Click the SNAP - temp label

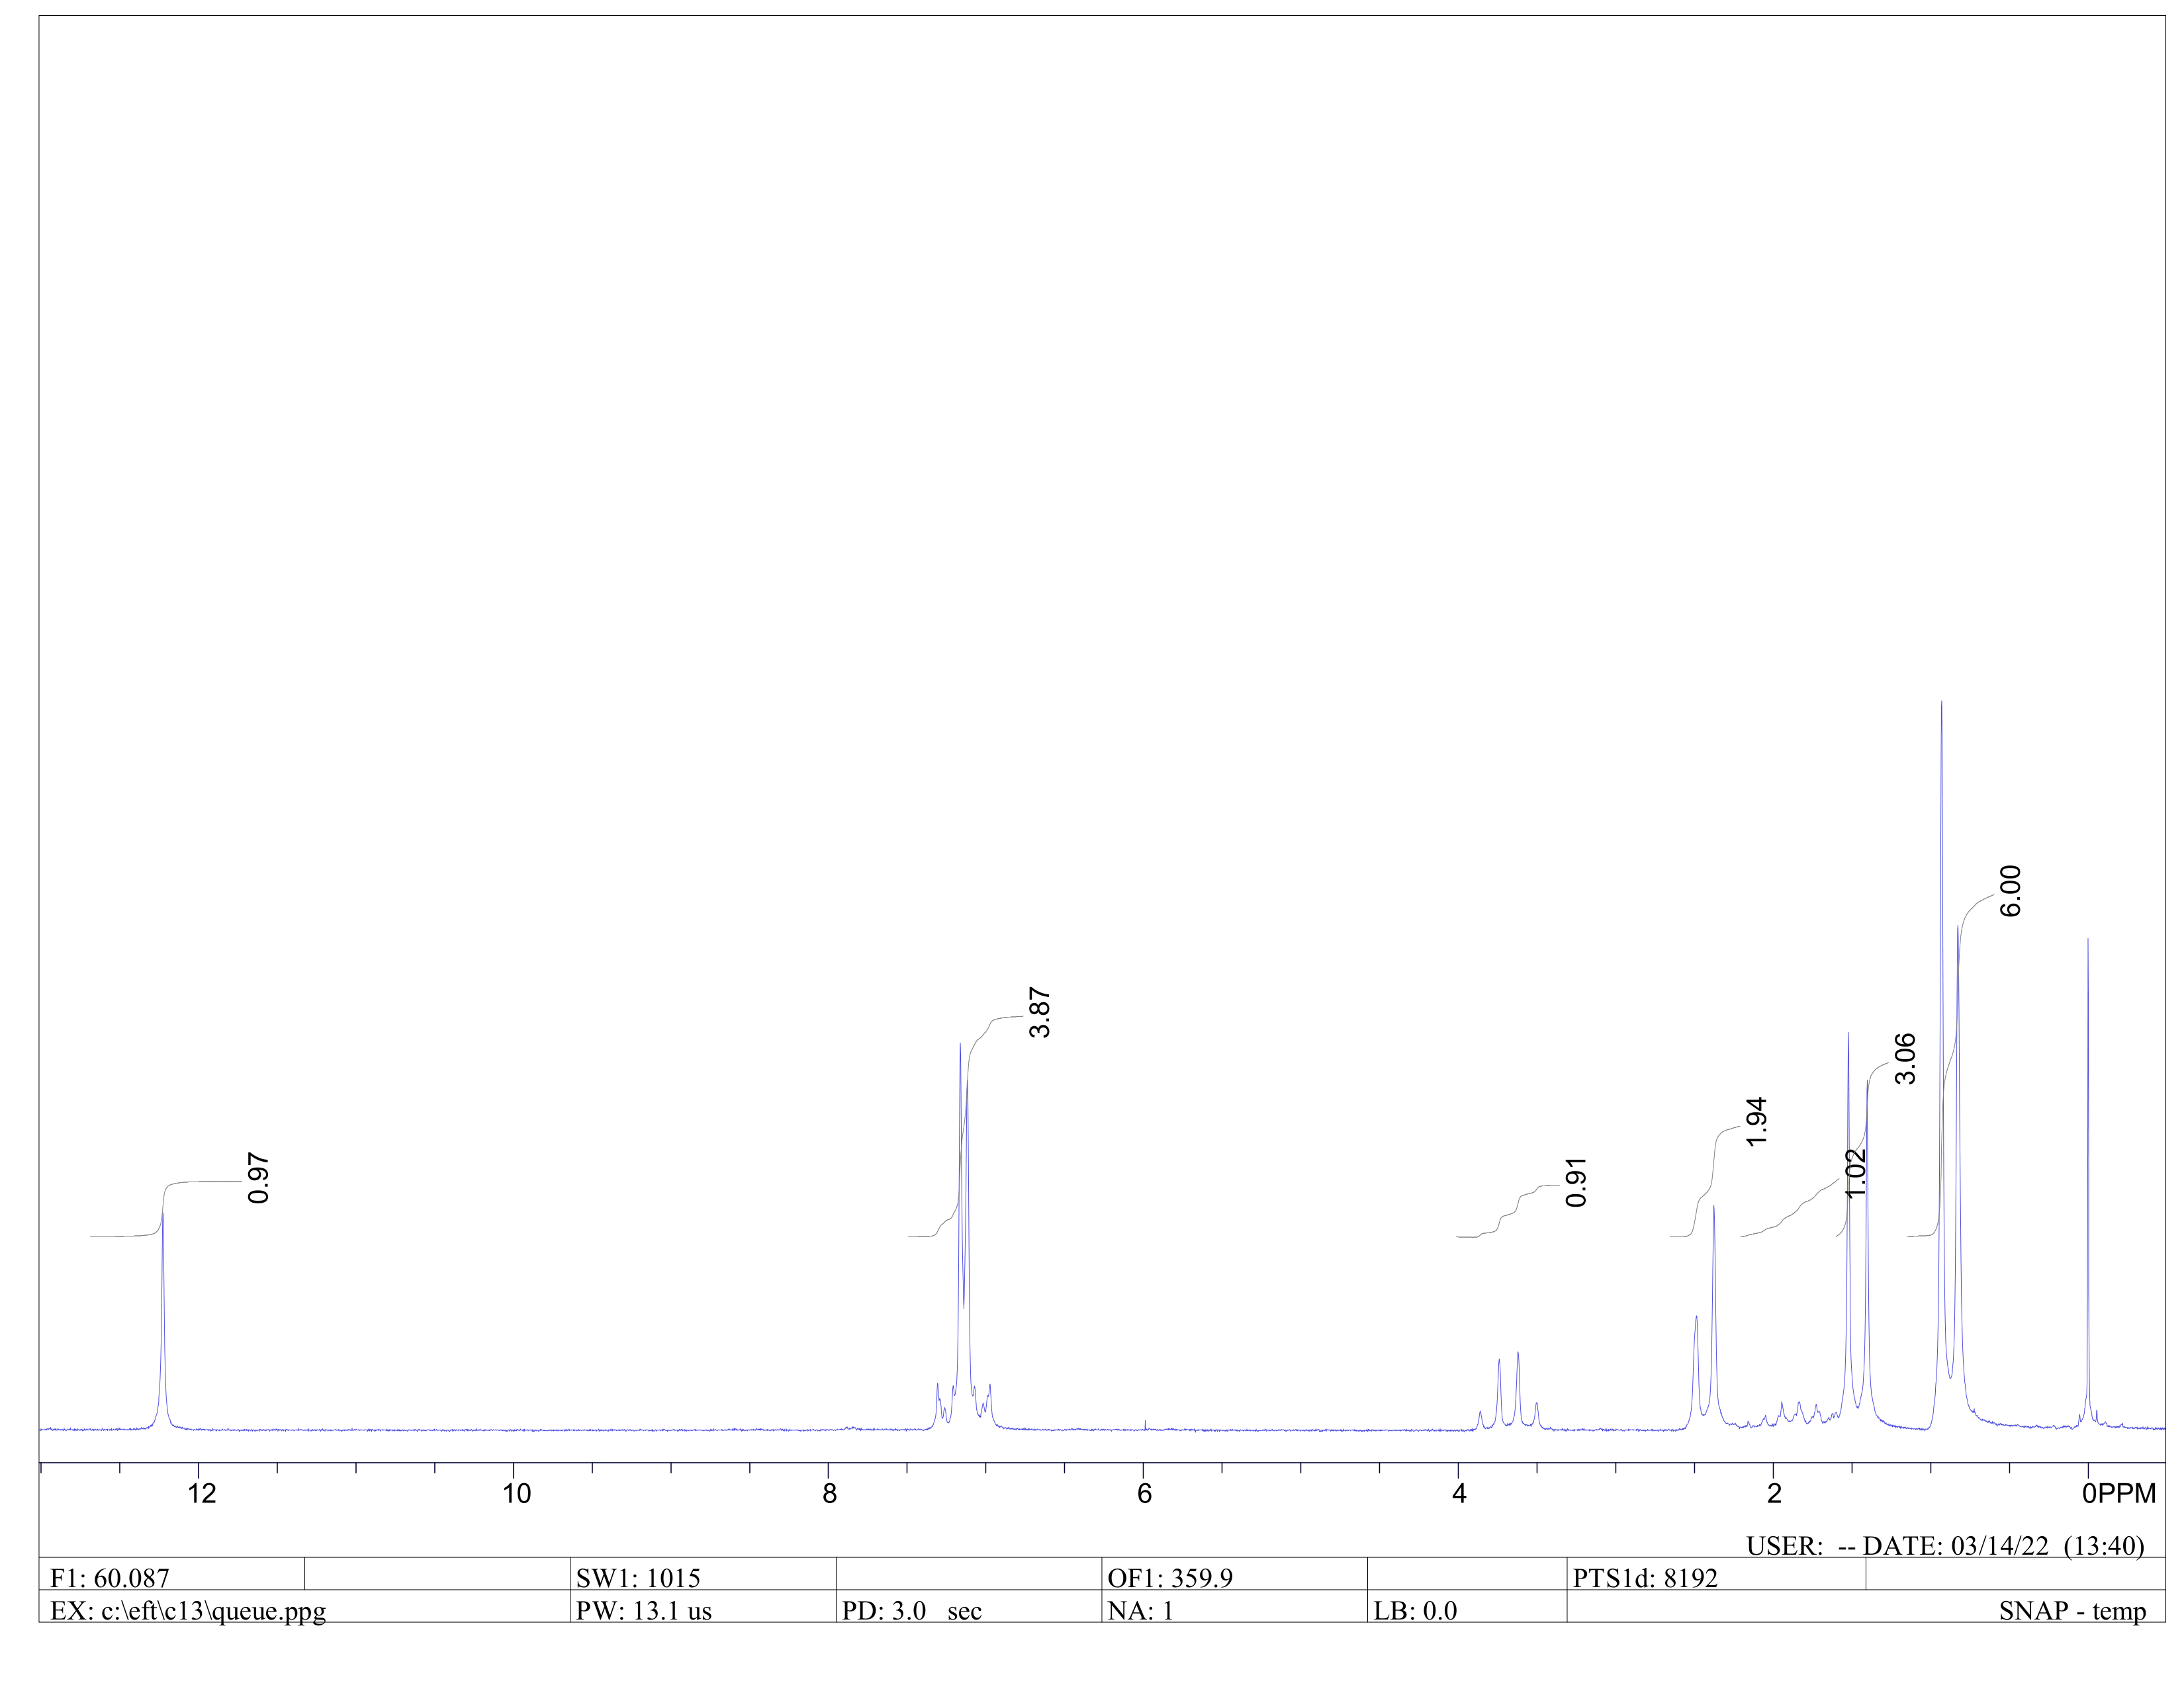tap(2072, 1611)
